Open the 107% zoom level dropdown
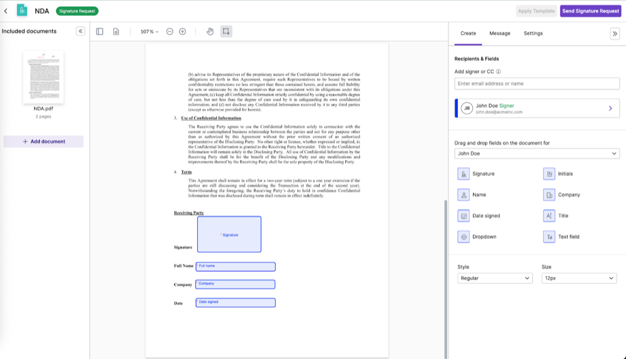 click(x=149, y=31)
